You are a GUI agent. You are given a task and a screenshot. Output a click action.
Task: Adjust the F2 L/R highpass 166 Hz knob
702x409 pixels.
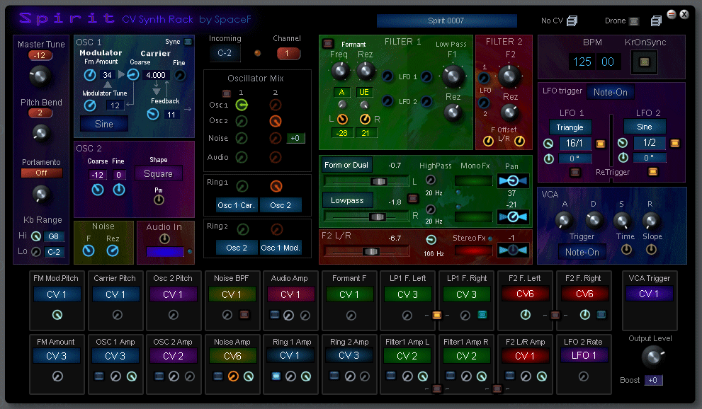[431, 240]
